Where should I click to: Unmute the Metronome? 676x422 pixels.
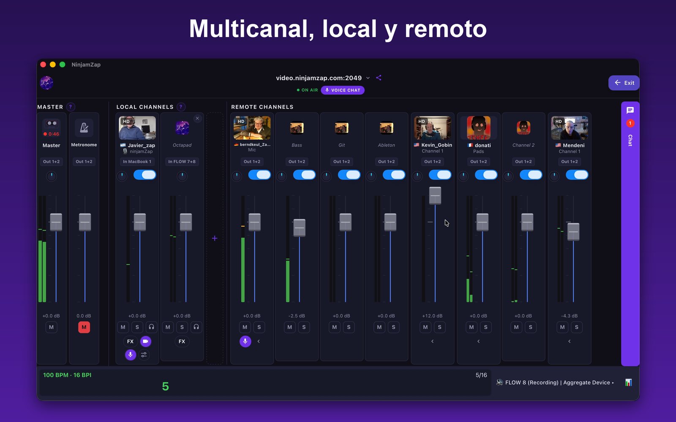tap(84, 327)
